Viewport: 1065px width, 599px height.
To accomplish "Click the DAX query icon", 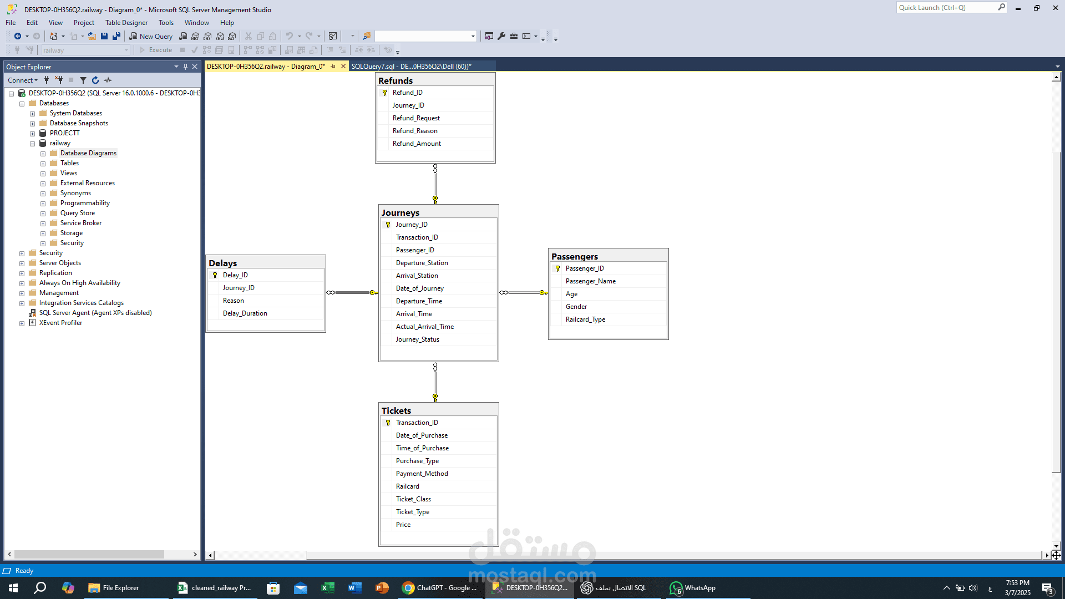I will [232, 36].
